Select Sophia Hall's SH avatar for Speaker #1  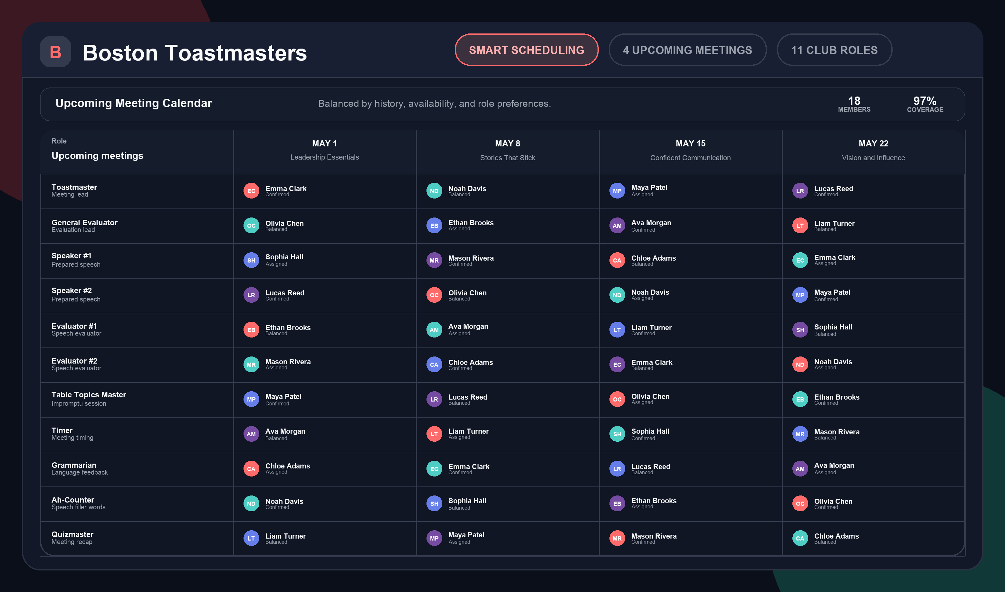[251, 260]
